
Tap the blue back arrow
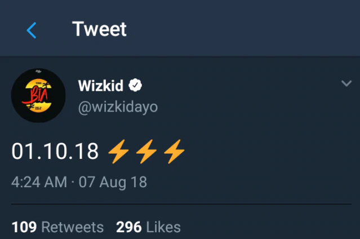coord(32,30)
